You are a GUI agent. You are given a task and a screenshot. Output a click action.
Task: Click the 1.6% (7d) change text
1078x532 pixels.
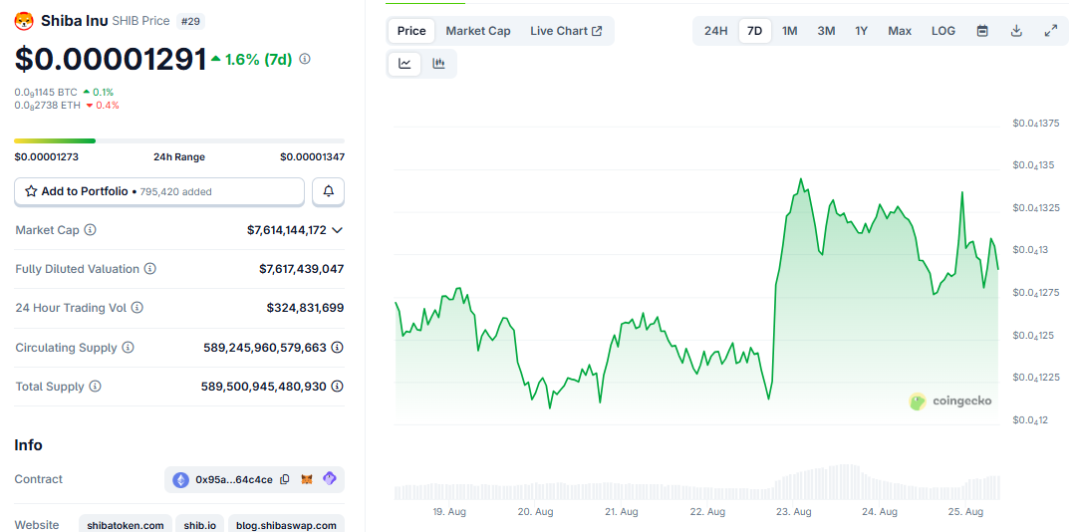(x=258, y=59)
